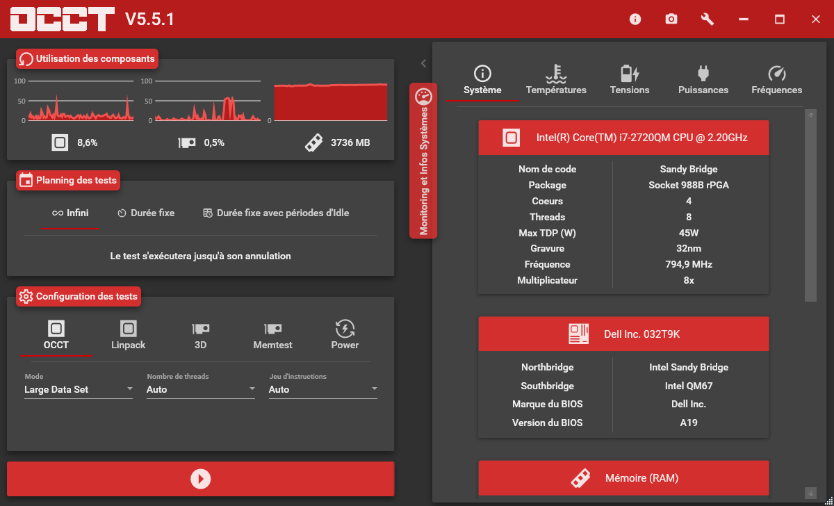The width and height of the screenshot is (834, 506).
Task: Switch to the Système tab
Action: pos(482,81)
